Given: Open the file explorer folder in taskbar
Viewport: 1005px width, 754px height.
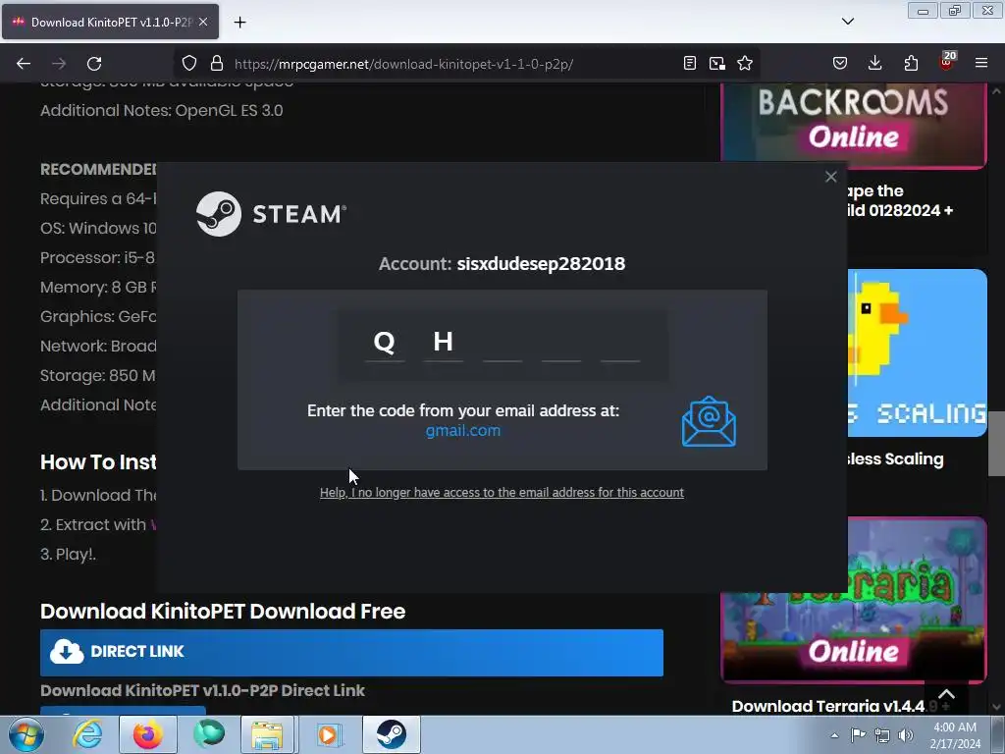Looking at the screenshot, I should point(267,734).
